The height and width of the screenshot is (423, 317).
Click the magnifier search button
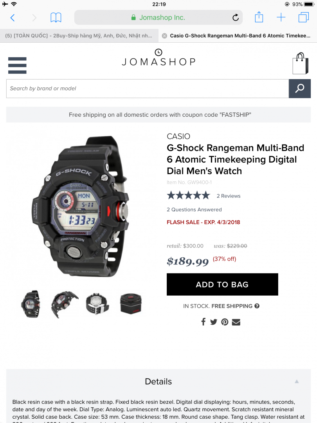pos(299,89)
